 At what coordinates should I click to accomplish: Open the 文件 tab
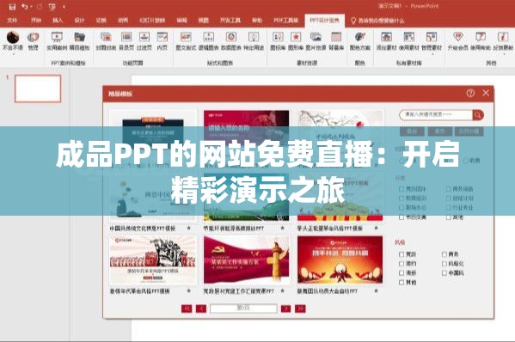12,21
